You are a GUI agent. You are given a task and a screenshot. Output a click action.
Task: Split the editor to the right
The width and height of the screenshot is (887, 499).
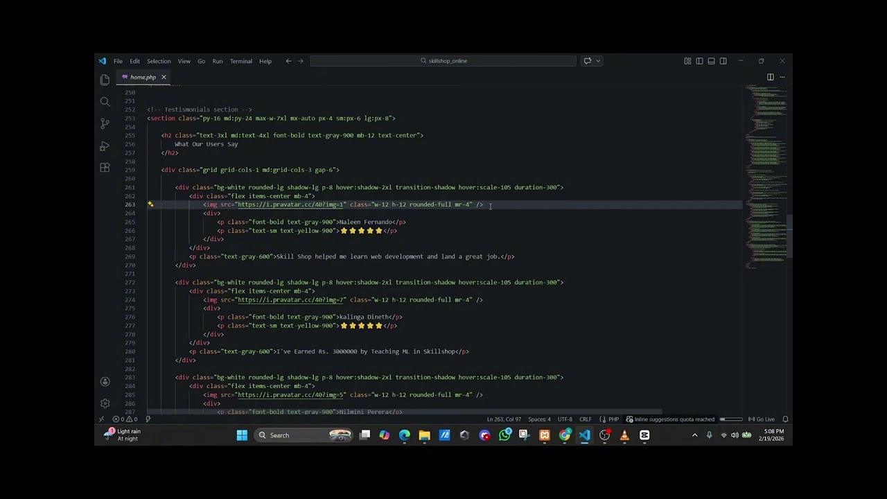(x=770, y=77)
